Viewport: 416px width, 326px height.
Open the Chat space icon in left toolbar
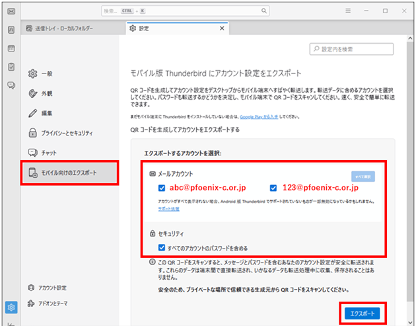pos(11,85)
